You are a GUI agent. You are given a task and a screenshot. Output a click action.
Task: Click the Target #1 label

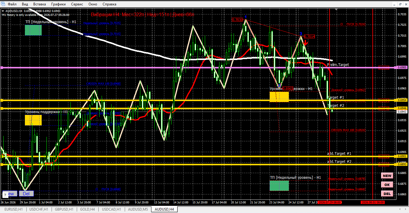pos(336,97)
